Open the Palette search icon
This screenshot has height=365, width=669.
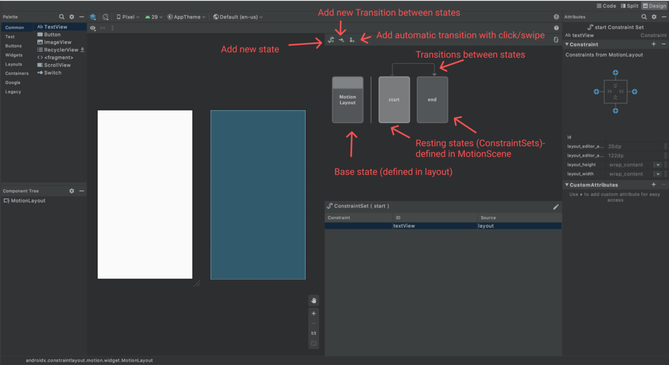pos(61,17)
